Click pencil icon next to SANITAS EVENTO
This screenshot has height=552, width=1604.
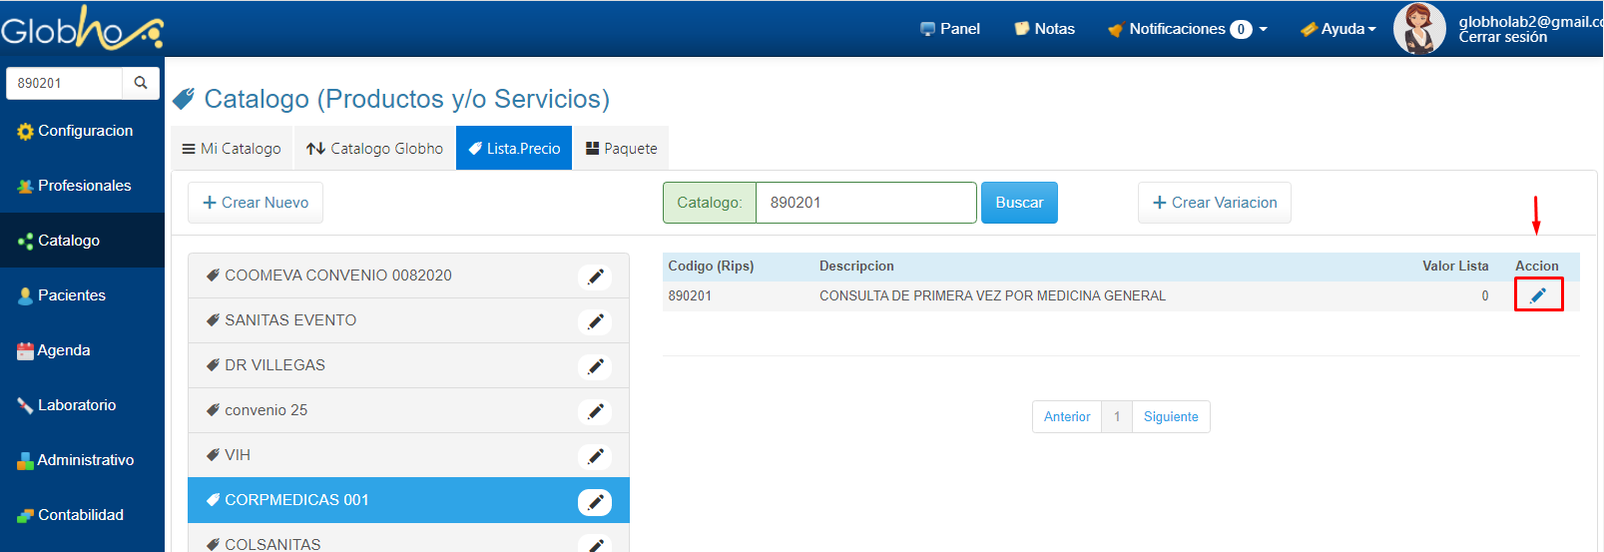click(595, 321)
